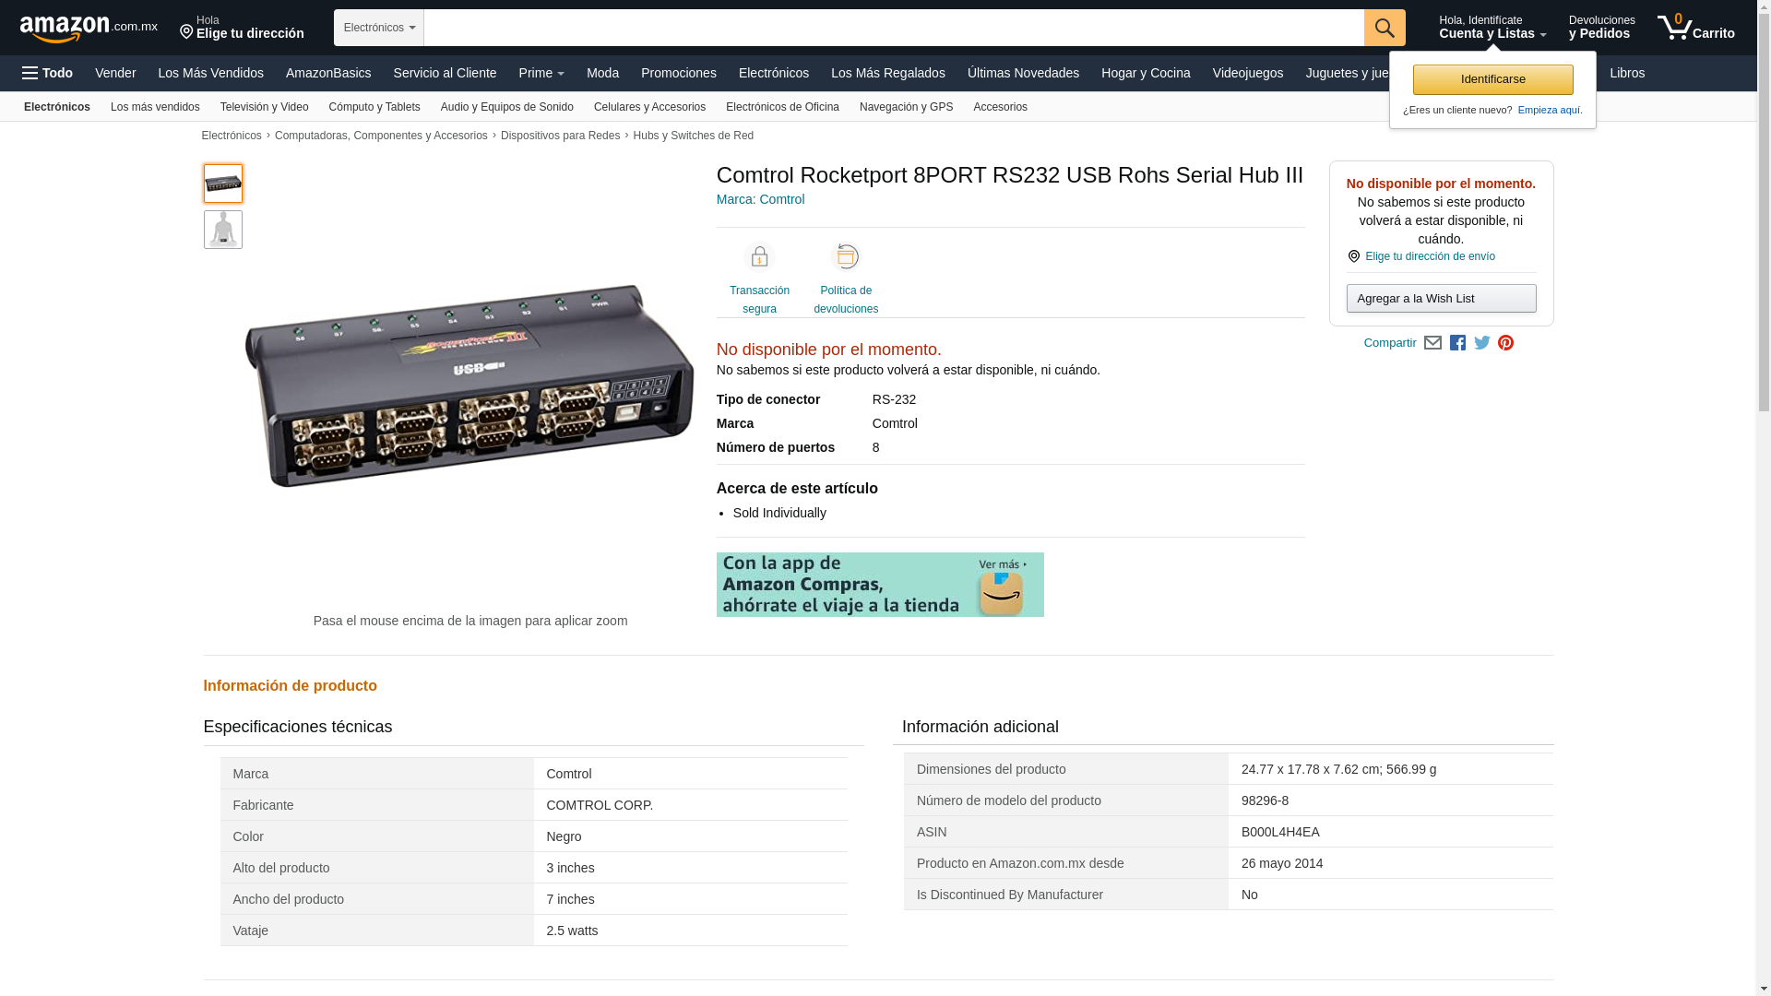Click Agregar a la Wish List
This screenshot has height=996, width=1771.
click(x=1441, y=299)
